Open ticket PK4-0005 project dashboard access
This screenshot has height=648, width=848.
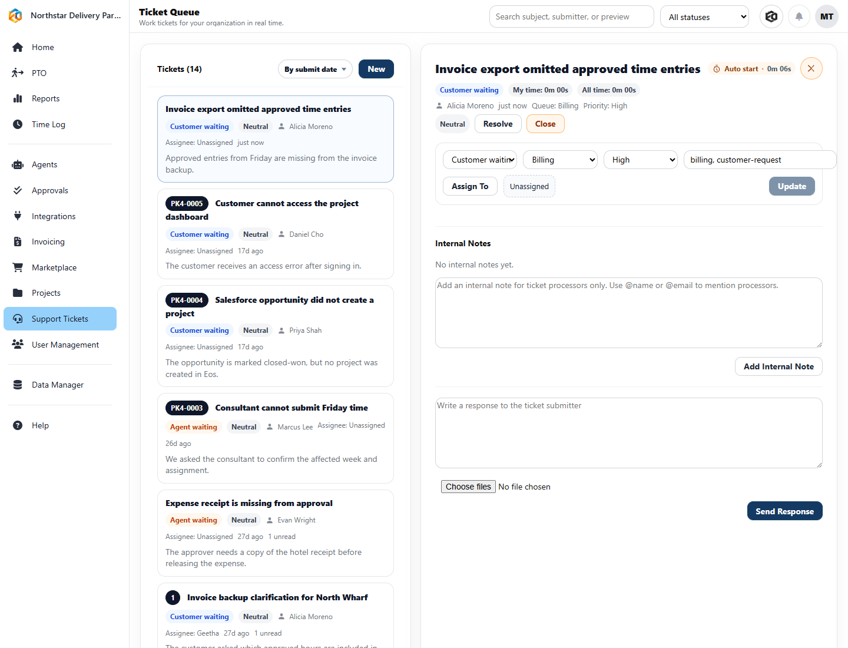pyautogui.click(x=276, y=234)
